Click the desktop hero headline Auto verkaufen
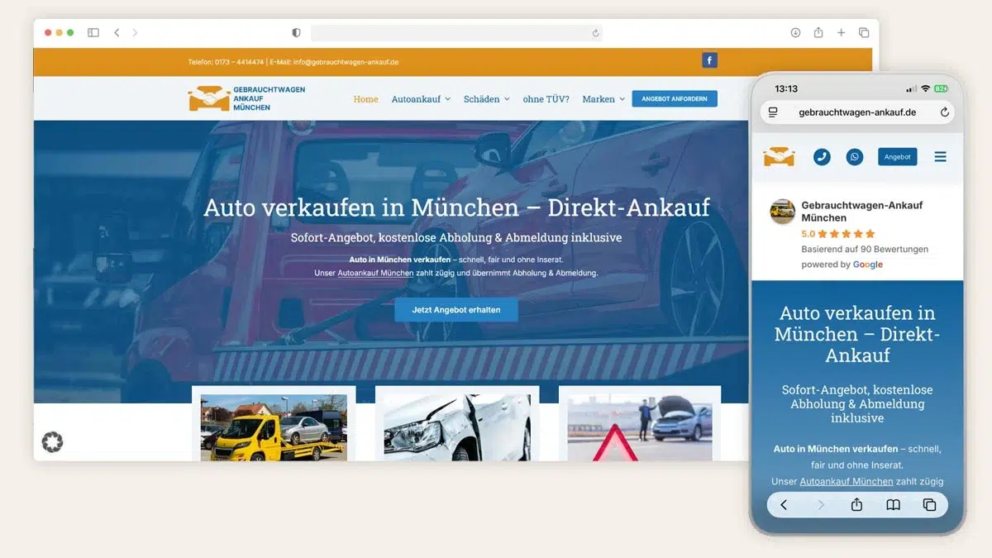Screen dimensions: 992x558 point(456,207)
